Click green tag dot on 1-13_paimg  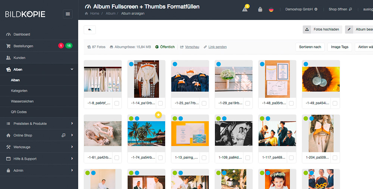[175, 118]
